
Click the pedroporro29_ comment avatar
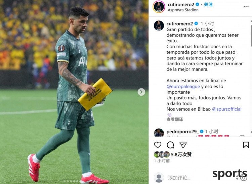click(159, 133)
